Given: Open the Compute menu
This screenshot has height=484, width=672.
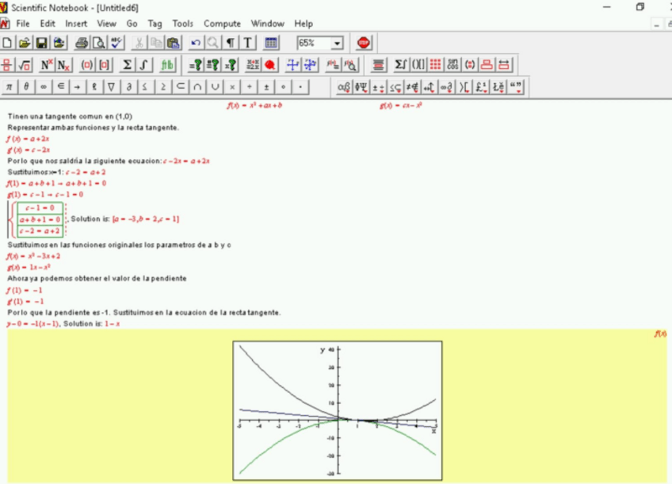Looking at the screenshot, I should [222, 24].
